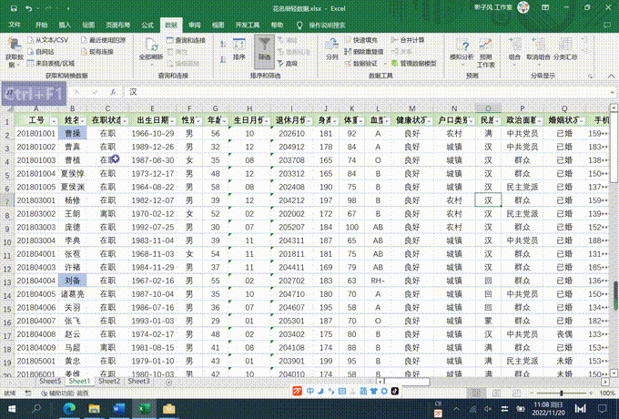The width and height of the screenshot is (619, 419).
Task: Switch to the 审阅 (Review) tab
Action: tap(194, 25)
